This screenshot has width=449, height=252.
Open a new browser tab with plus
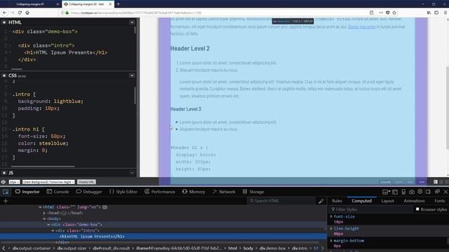(119, 4)
